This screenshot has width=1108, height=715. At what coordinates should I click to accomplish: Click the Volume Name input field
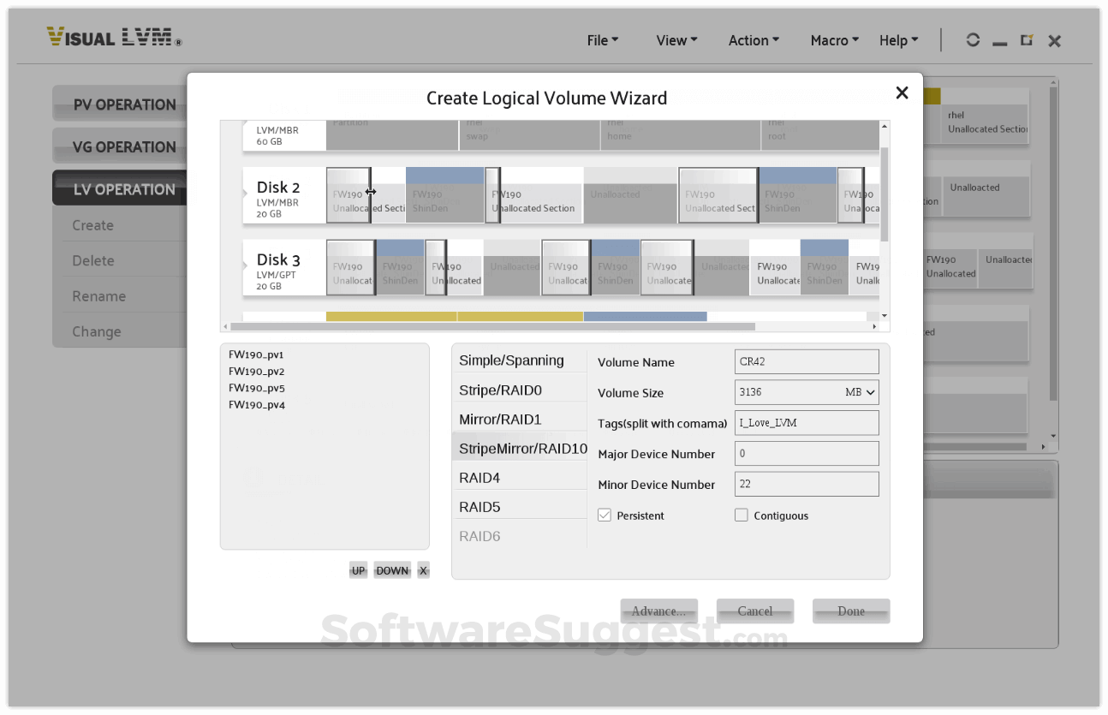[x=806, y=361]
